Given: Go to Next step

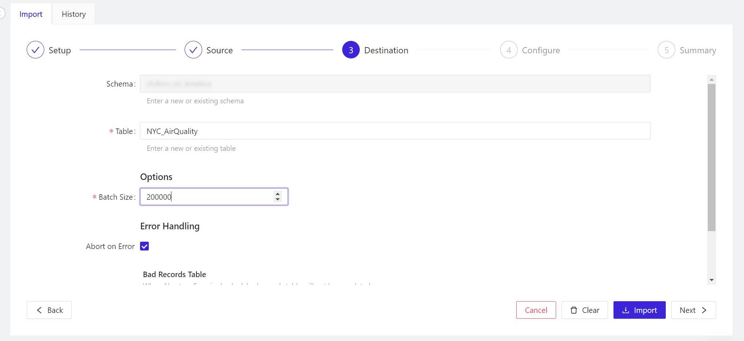Looking at the screenshot, I should click(x=693, y=310).
